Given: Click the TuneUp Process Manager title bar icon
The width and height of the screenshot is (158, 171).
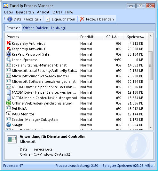Looking at the screenshot, I should [6, 5].
